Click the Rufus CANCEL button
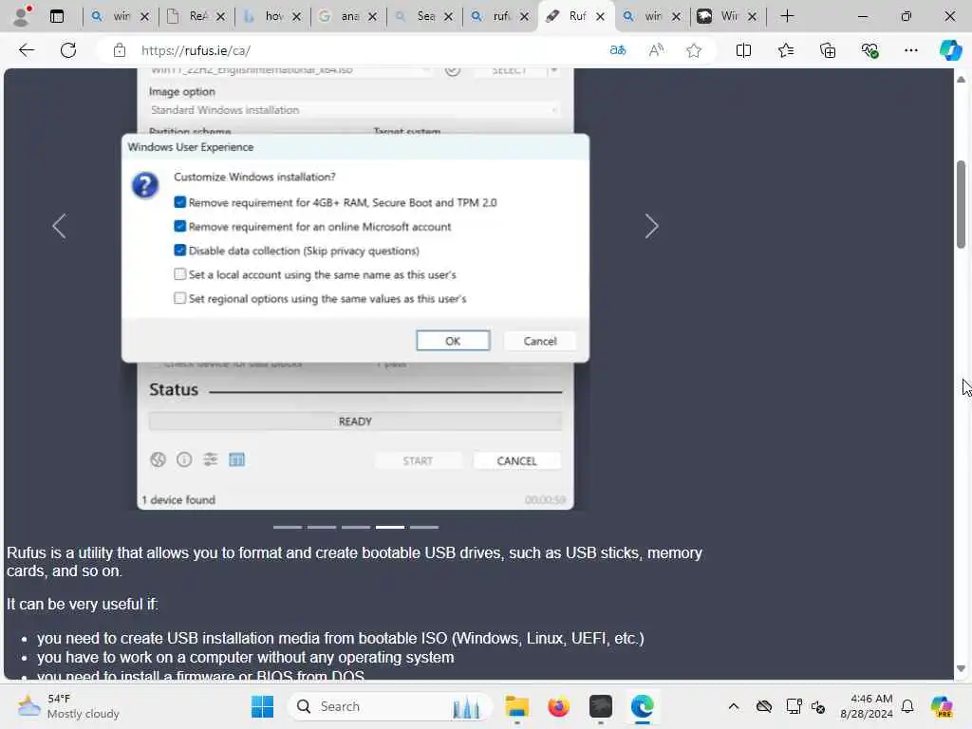 [516, 460]
